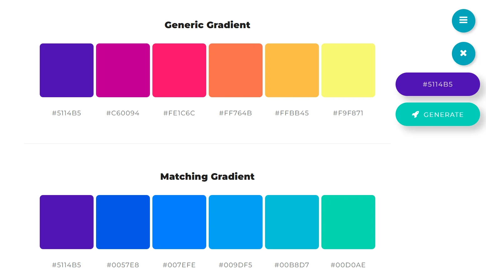This screenshot has height=276, width=486.
Task: Click the amber #FFBB45 swatch
Action: 292,70
